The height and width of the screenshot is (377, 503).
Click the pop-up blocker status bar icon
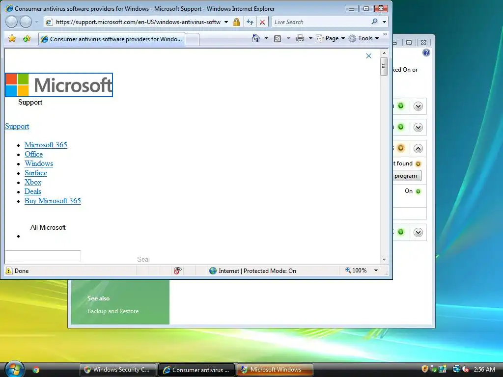177,270
